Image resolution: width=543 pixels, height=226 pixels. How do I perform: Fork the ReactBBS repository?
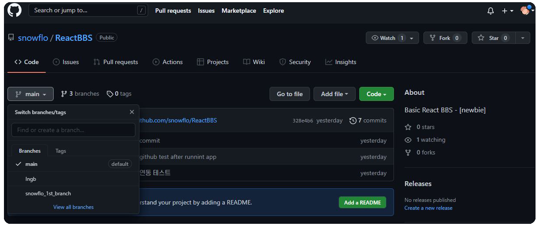pos(445,38)
